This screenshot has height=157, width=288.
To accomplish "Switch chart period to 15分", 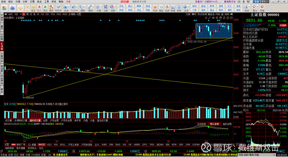I will click(x=53, y=14).
